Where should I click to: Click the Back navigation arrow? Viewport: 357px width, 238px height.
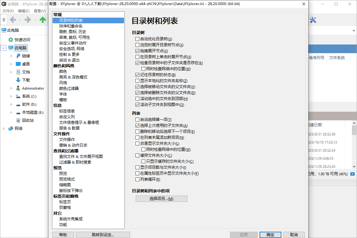13,20
